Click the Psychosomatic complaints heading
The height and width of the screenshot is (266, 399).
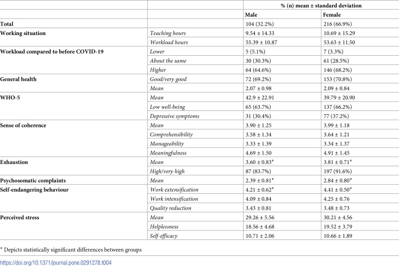pos(33,181)
